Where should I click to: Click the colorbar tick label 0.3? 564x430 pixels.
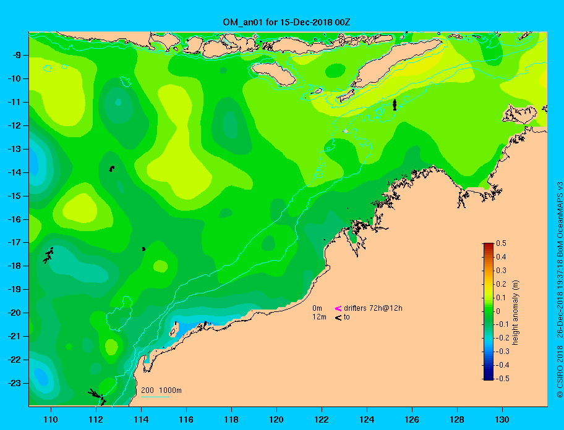501,271
